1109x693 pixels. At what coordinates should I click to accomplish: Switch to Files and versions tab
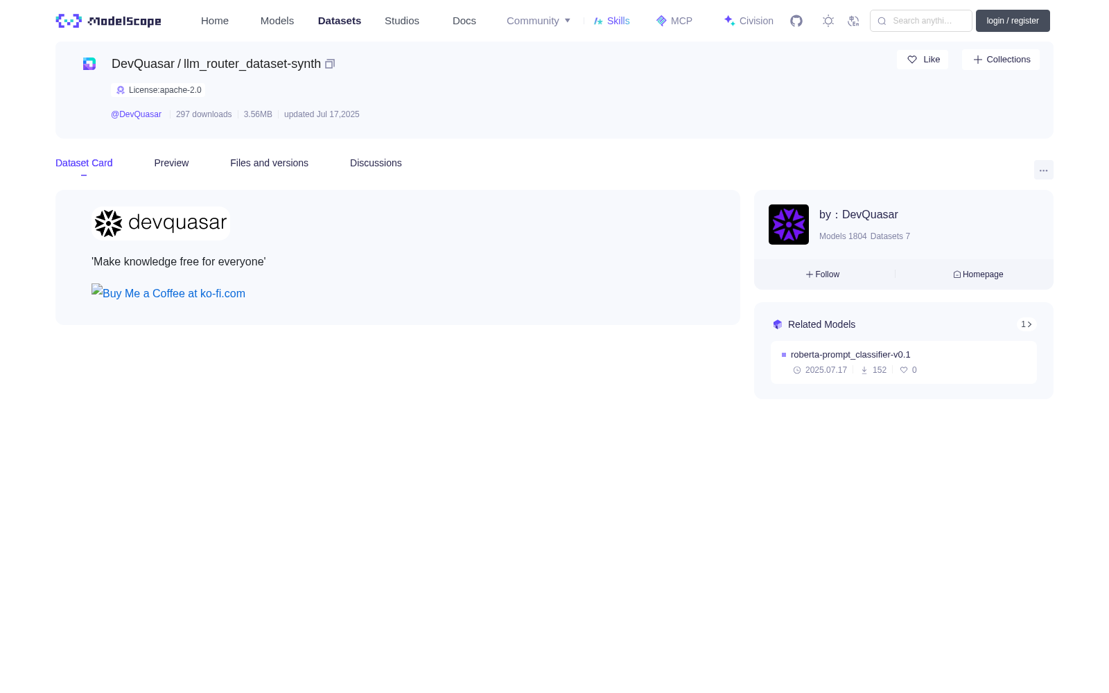[x=269, y=163]
